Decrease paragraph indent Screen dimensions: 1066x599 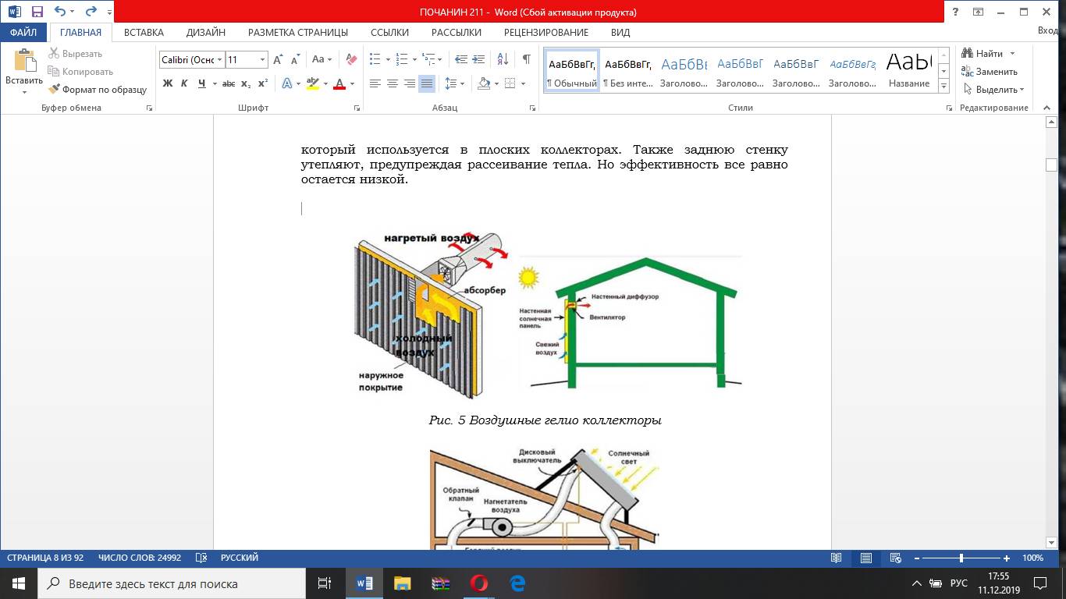460,59
